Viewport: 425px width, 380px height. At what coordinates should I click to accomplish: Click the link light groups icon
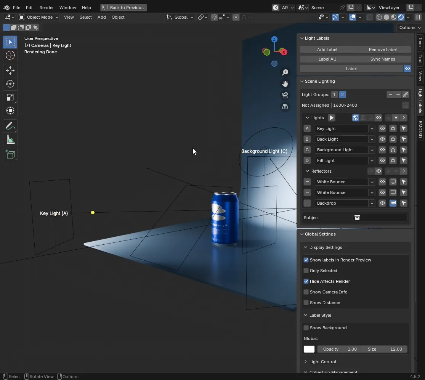406,95
